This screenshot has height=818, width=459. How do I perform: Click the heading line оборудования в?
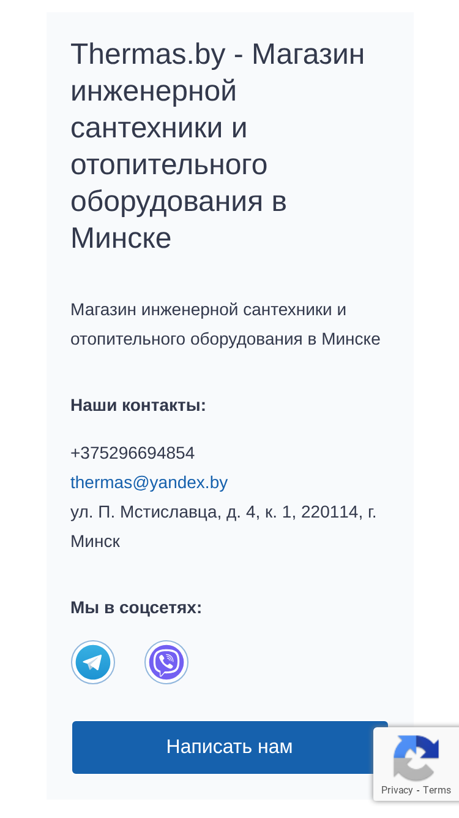click(179, 202)
